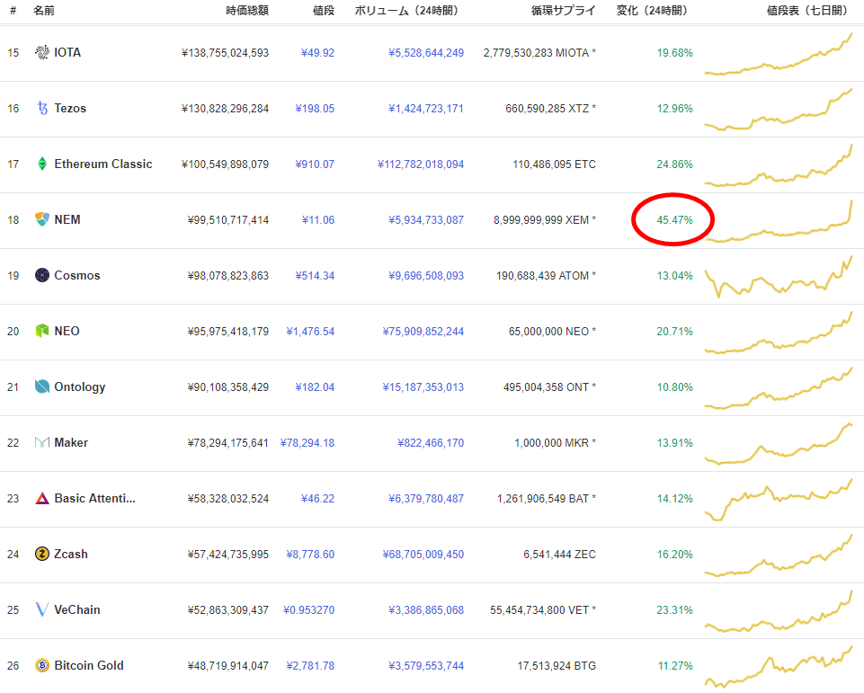
Task: Open the Zcash name link
Action: [71, 555]
